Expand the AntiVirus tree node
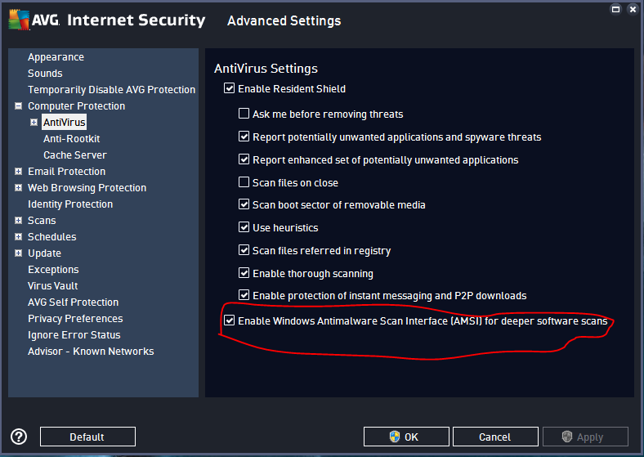 34,123
